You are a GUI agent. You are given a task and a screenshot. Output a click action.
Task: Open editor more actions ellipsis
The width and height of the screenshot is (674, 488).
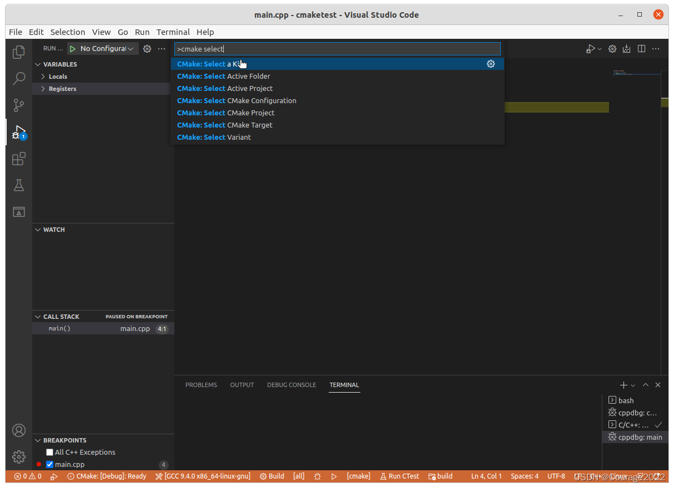tap(656, 49)
